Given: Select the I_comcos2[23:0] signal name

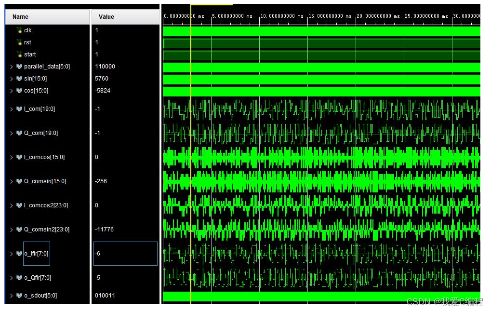Looking at the screenshot, I should [46, 205].
